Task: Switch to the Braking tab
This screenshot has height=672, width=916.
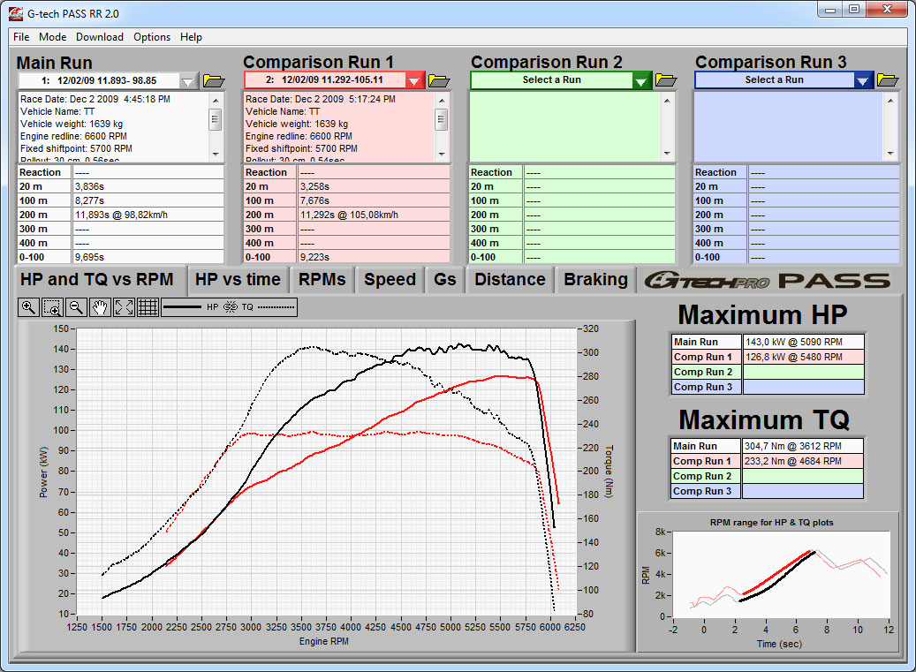Action: (x=595, y=280)
